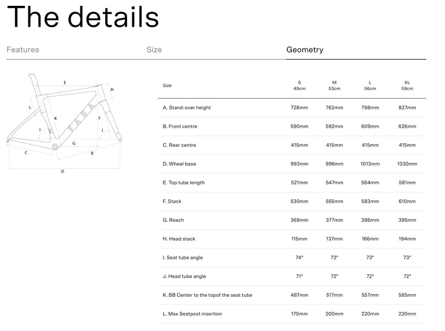Screen dimensions: 445x331
Task: Click the J. Head tube angle label
Action: click(184, 276)
